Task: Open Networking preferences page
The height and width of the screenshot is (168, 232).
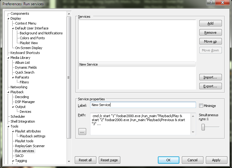Action: [19, 87]
